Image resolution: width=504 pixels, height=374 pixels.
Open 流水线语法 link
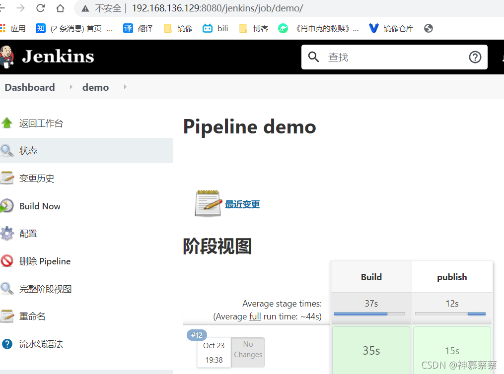tap(41, 344)
